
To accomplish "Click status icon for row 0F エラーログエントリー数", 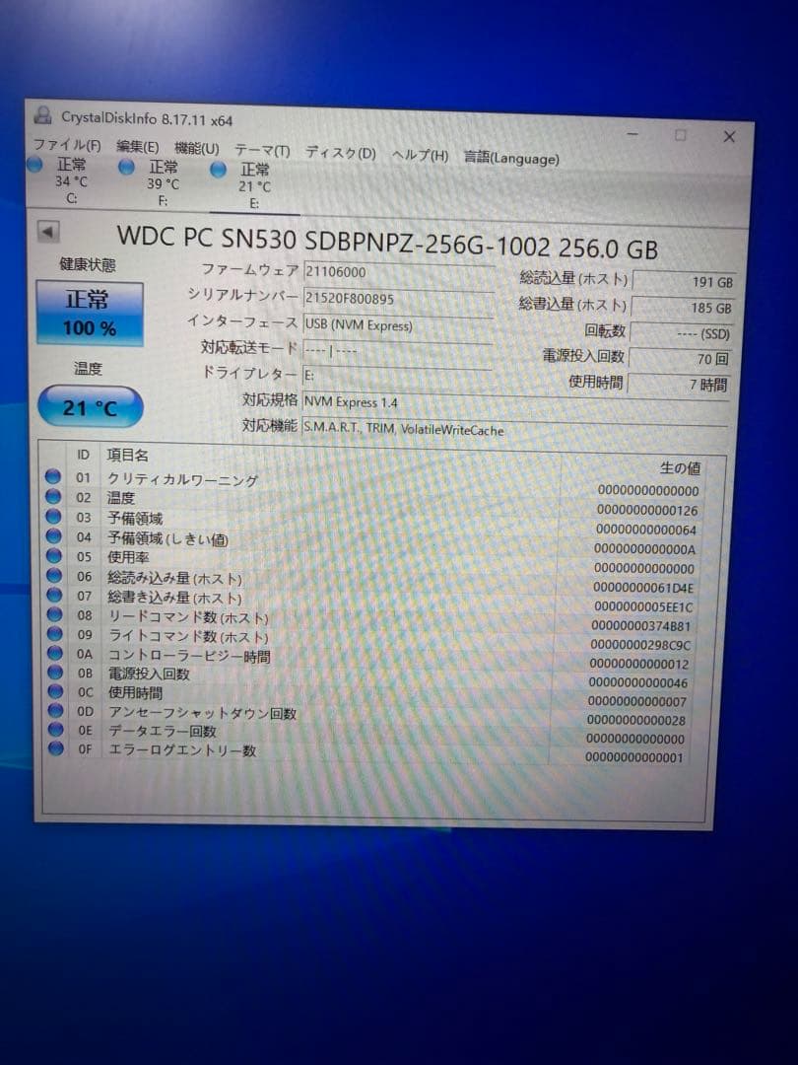I will pos(56,748).
